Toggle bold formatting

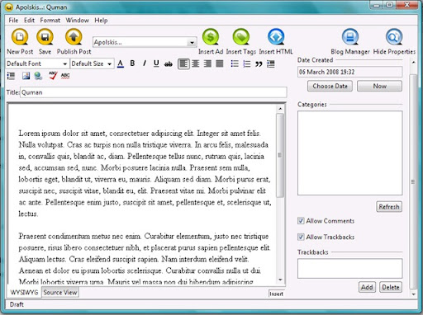(132, 63)
